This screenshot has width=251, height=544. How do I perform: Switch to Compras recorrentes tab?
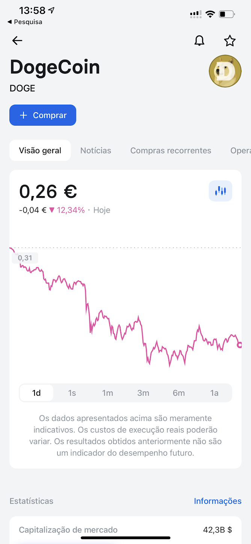click(171, 150)
